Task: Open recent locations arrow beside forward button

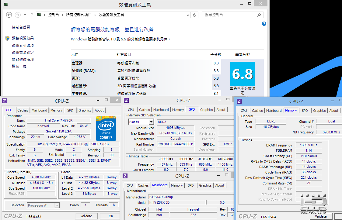Action: [x=25, y=15]
